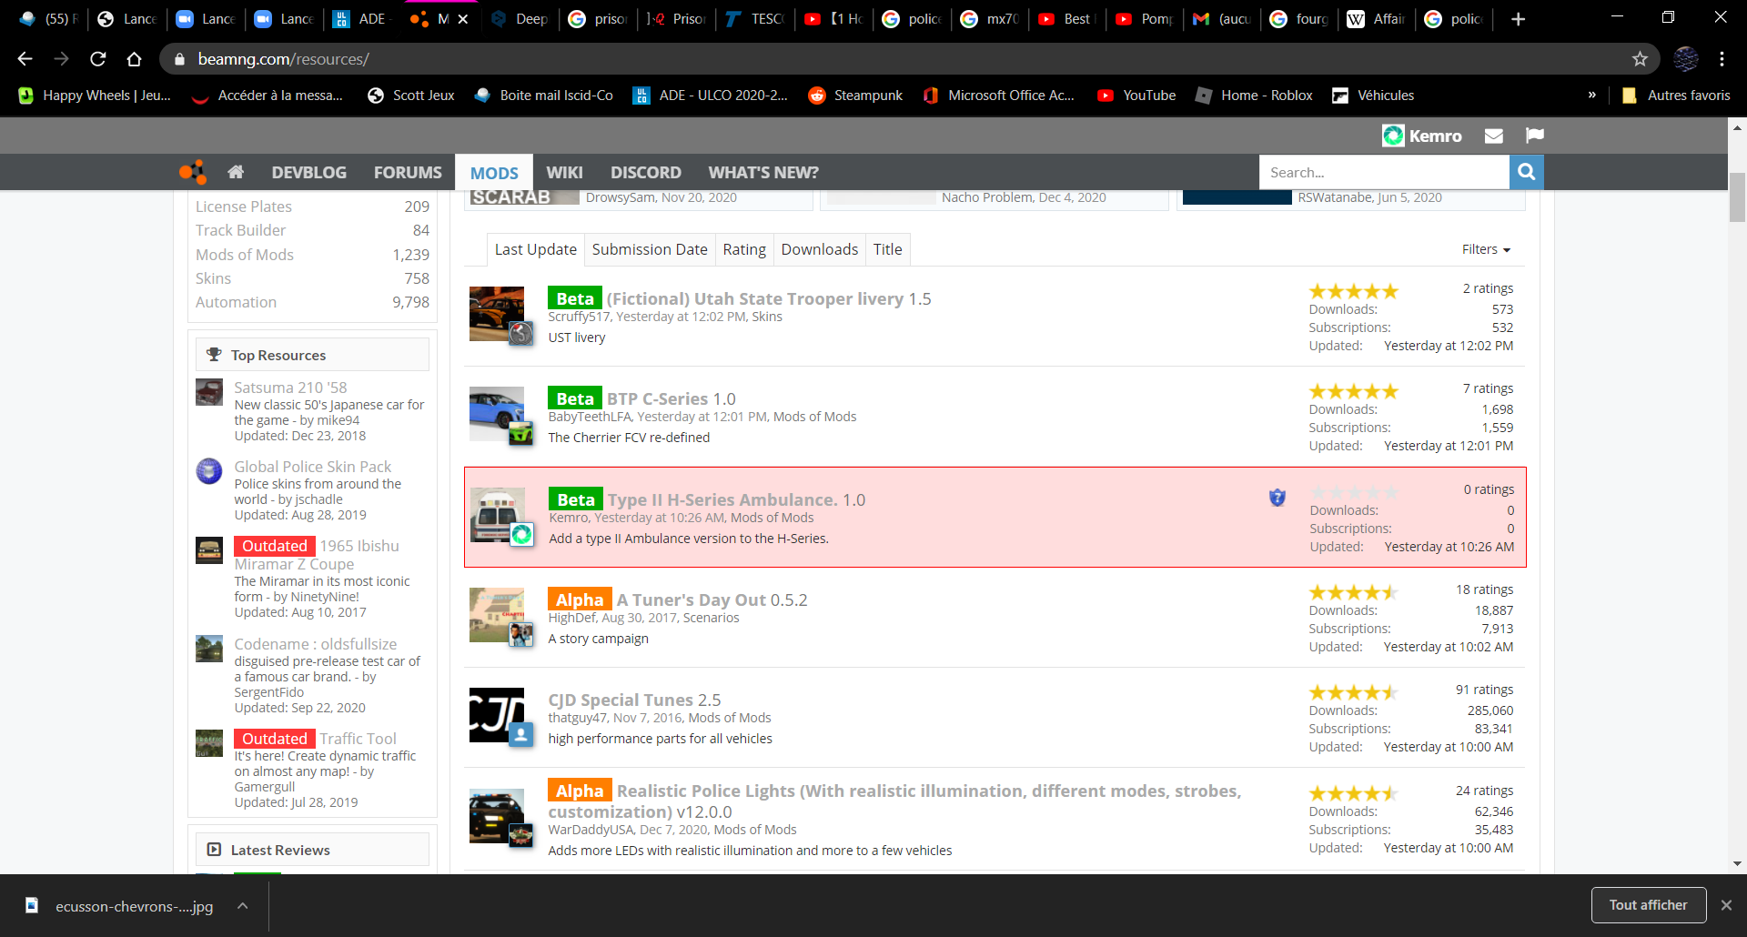This screenshot has height=937, width=1747.
Task: Focus the Search input field
Action: (1384, 172)
